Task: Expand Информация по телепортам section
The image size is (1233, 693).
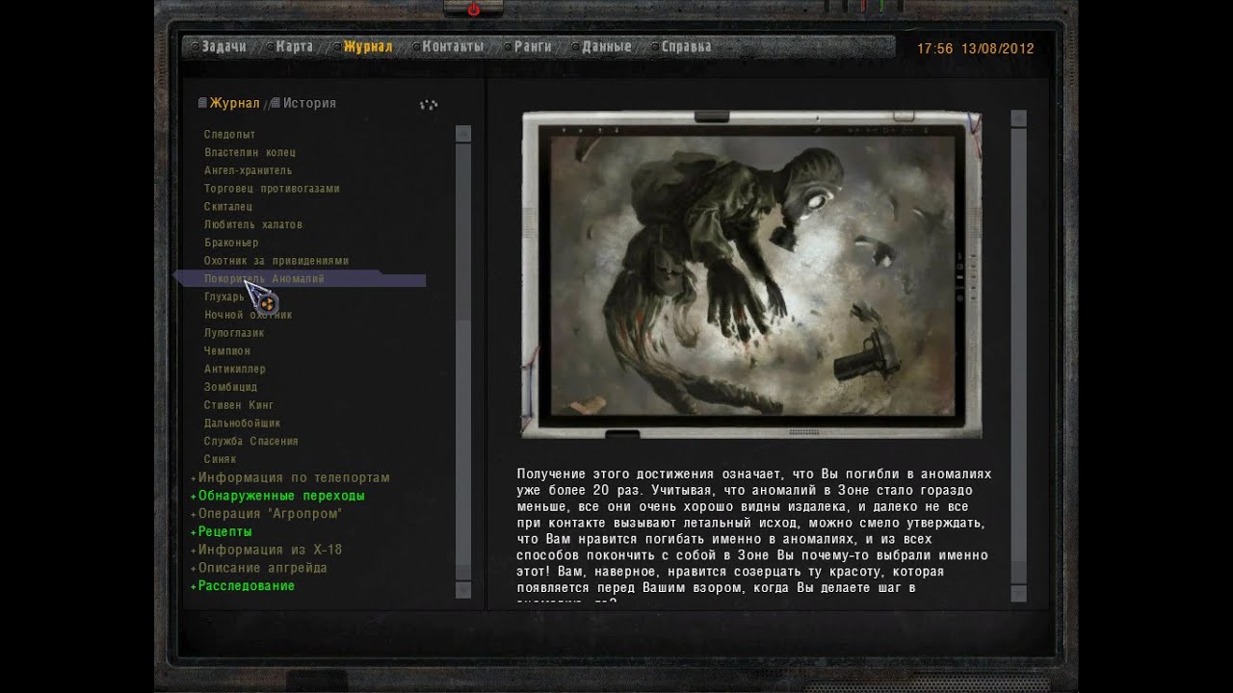Action: pyautogui.click(x=294, y=477)
